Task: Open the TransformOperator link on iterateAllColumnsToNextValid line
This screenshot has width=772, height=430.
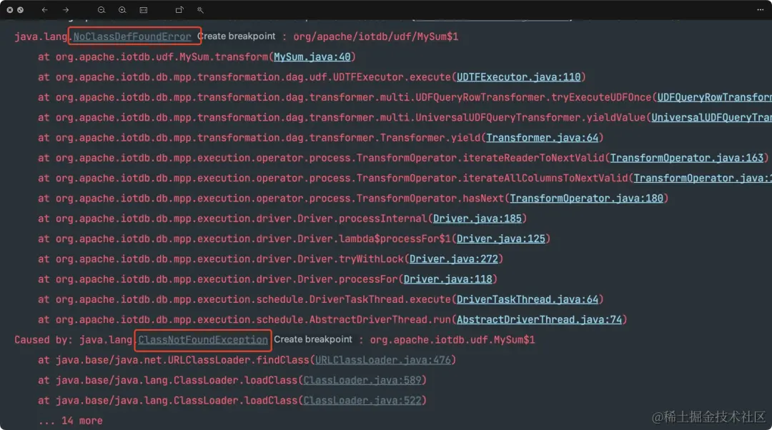Action: pyautogui.click(x=703, y=178)
